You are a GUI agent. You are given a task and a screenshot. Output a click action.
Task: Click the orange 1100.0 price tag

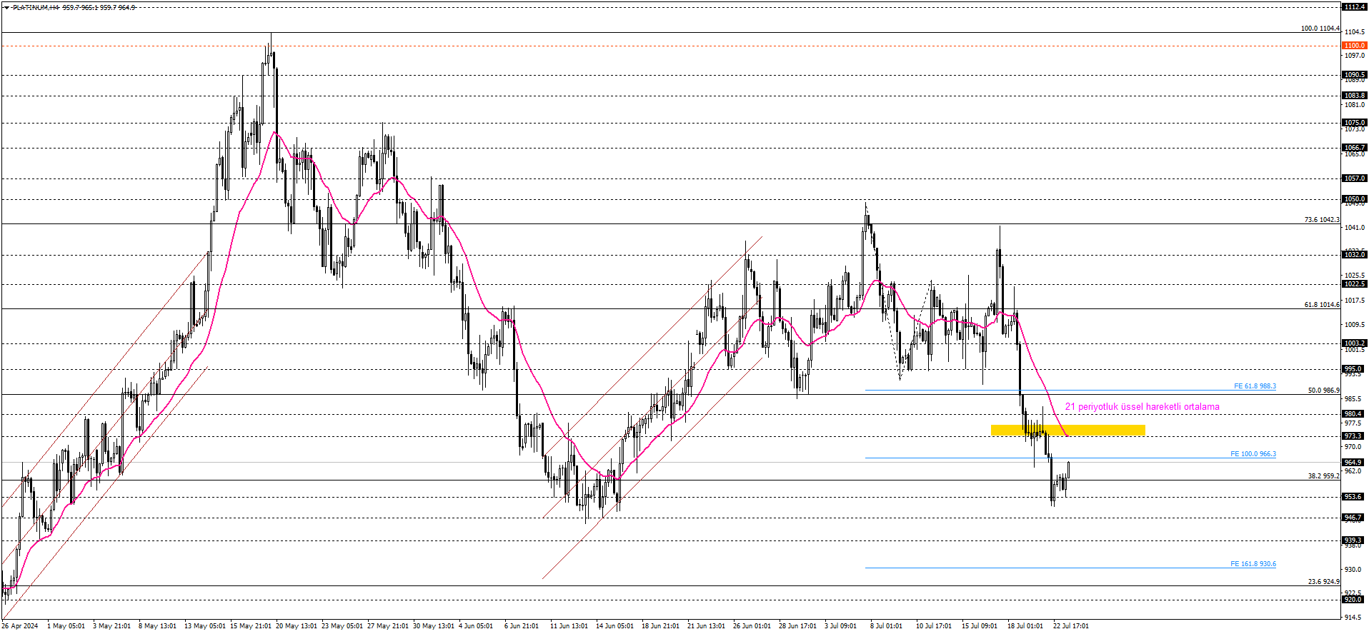coord(1354,46)
